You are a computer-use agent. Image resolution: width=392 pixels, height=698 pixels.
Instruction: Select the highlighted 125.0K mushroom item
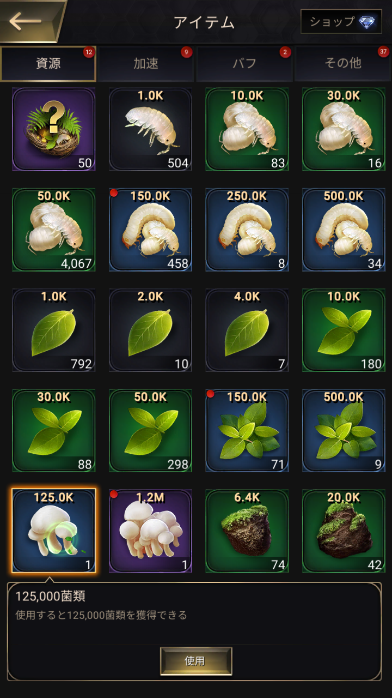point(54,531)
